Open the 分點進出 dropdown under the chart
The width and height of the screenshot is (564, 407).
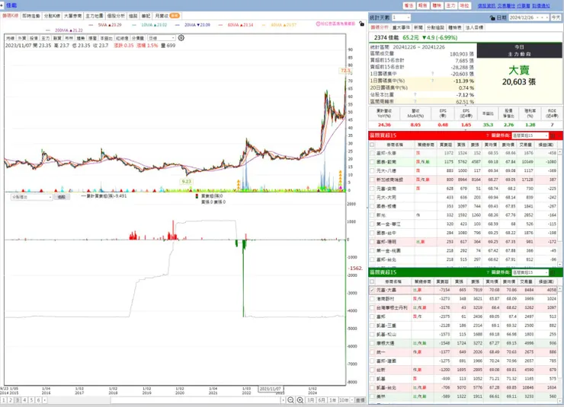(x=32, y=197)
